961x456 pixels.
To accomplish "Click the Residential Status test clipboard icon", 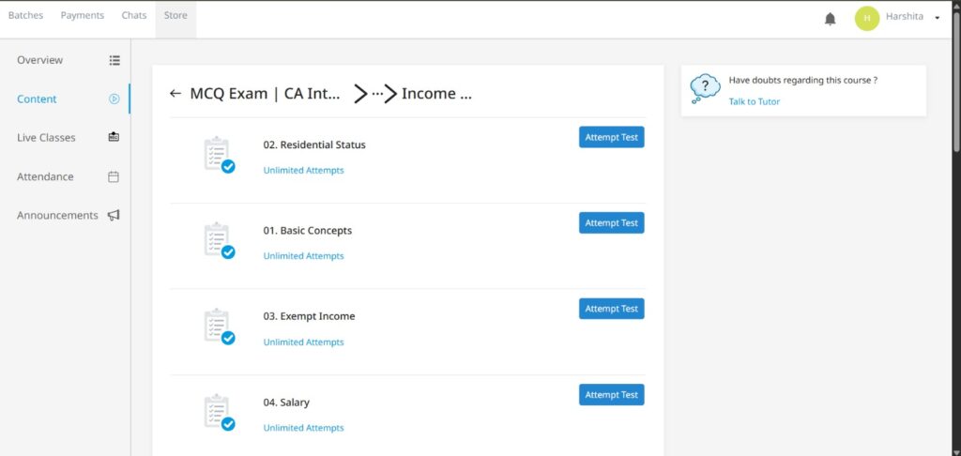I will [218, 154].
